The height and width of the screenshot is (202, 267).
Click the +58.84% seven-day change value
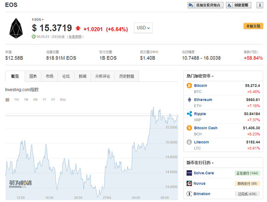click(253, 58)
